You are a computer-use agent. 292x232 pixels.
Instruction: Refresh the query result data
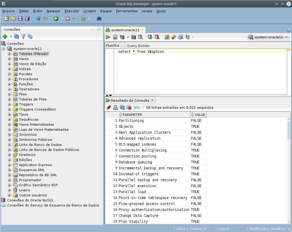[x=122, y=108]
